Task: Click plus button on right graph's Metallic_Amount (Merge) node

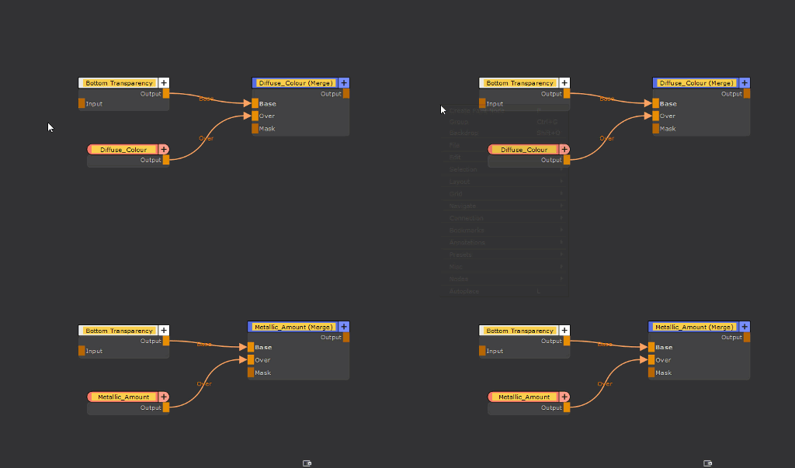Action: (745, 327)
